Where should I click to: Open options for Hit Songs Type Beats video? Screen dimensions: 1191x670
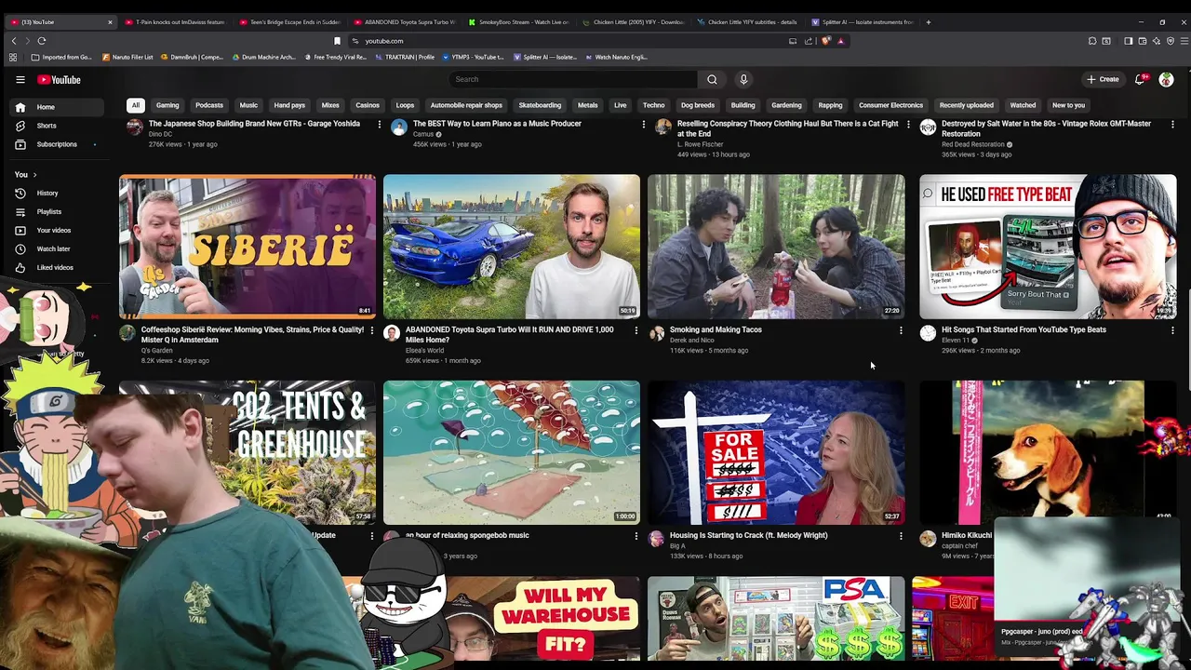tap(1172, 329)
